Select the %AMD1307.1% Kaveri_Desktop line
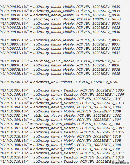Viewport: 130px width, 165px height. coord(62,128)
